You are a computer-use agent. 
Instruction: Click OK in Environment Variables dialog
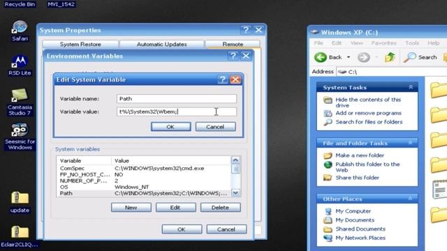click(x=182, y=229)
